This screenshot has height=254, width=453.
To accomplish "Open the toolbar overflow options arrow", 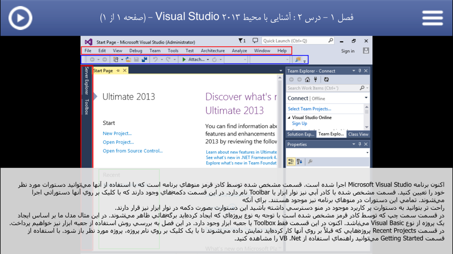I will coord(305,60).
